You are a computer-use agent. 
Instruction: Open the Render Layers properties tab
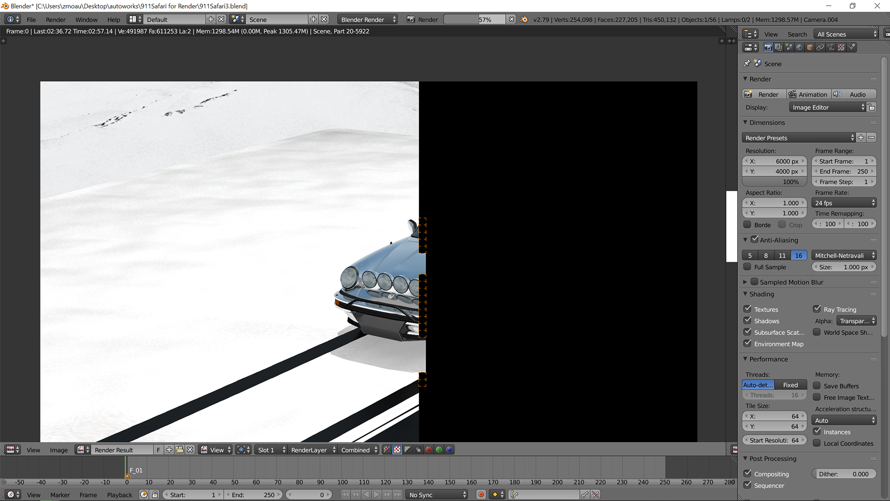779,47
